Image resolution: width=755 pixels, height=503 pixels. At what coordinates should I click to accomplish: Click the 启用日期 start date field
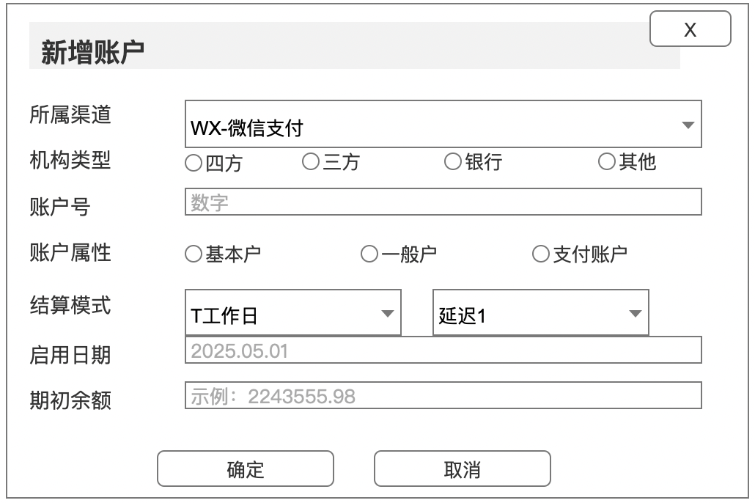tap(440, 351)
